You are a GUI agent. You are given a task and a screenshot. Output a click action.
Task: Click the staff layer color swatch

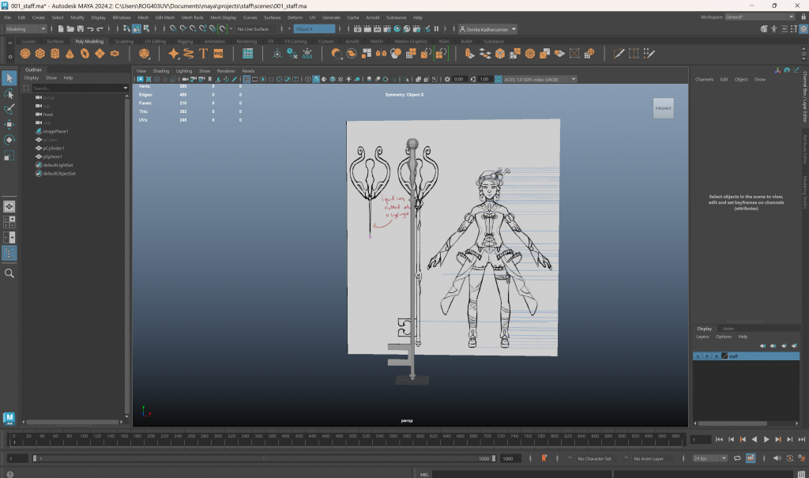coord(724,356)
